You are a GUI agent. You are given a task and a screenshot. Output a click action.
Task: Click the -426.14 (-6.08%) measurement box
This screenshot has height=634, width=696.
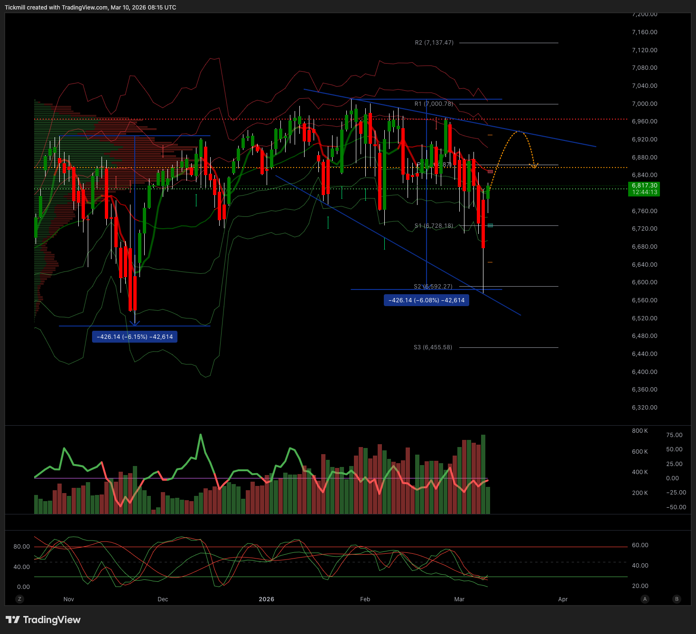tap(427, 300)
